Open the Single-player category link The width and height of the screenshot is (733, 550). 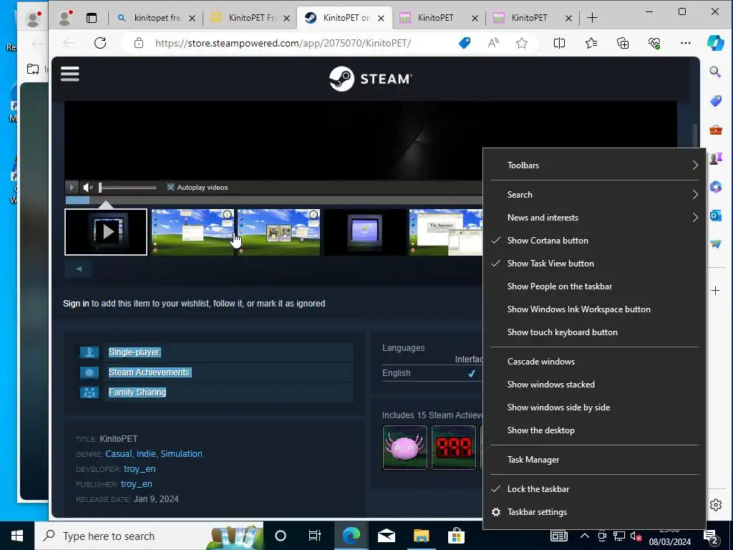point(134,352)
